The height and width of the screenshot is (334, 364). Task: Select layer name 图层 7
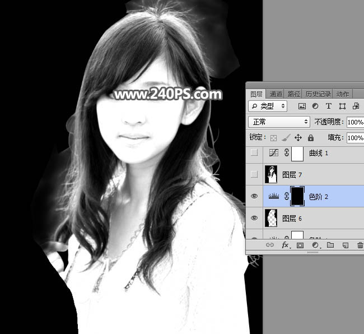292,175
